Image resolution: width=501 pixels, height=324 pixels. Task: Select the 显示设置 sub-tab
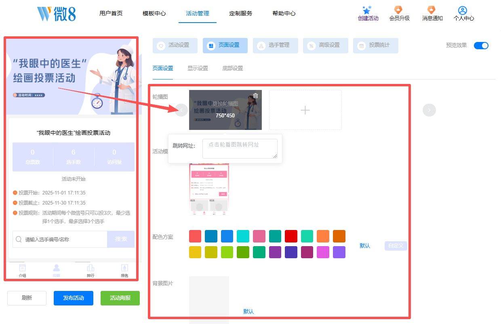coord(198,68)
